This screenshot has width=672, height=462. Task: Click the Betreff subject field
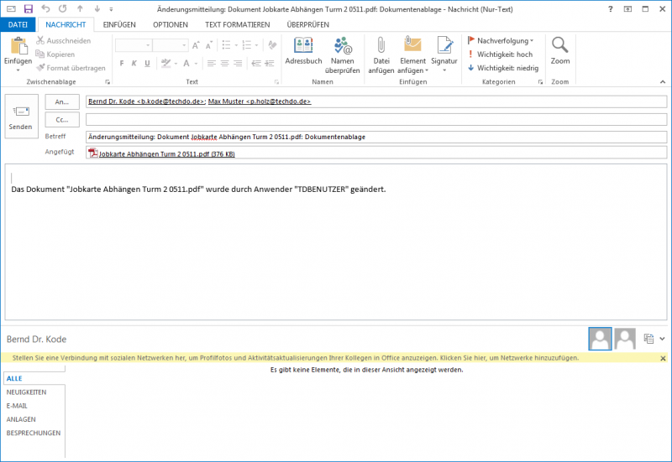click(375, 137)
